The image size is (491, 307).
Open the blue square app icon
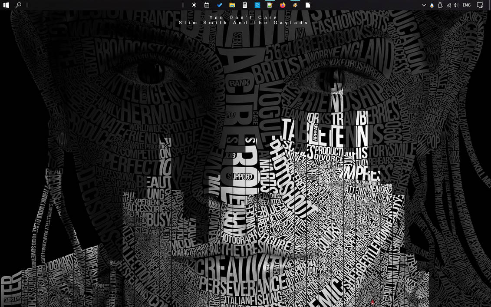pyautogui.click(x=257, y=5)
